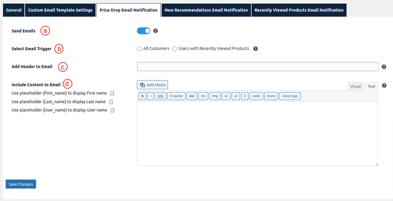Toggle the Send Emails switch
Image resolution: width=393 pixels, height=201 pixels.
(143, 31)
